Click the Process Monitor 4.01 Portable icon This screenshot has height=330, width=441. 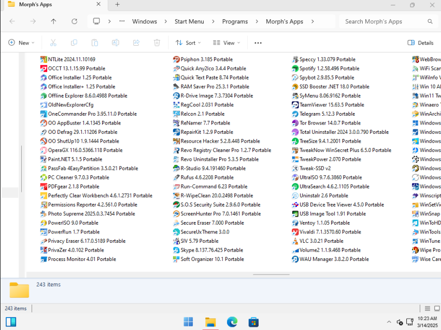pos(44,259)
